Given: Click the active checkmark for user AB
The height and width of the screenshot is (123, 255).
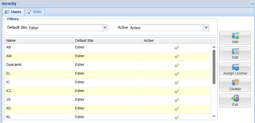Looking at the screenshot, I should coord(177,48).
